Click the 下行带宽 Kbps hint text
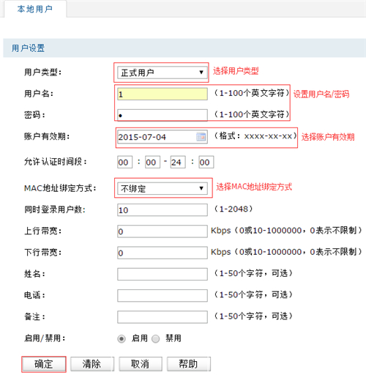The width and height of the screenshot is (366, 375). pos(287,252)
